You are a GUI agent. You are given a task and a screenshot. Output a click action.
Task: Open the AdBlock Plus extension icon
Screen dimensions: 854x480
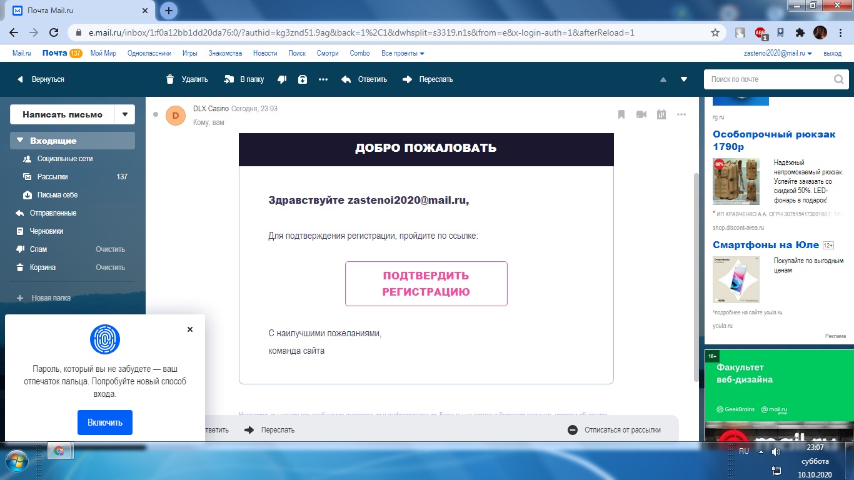[x=760, y=32]
